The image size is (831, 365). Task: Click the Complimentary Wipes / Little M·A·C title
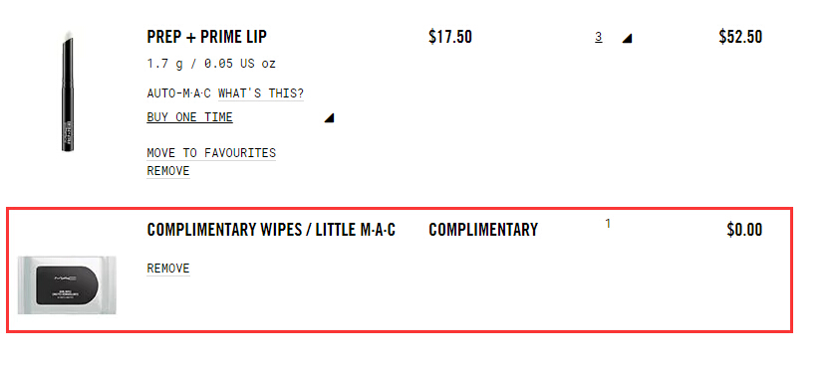[x=271, y=230]
